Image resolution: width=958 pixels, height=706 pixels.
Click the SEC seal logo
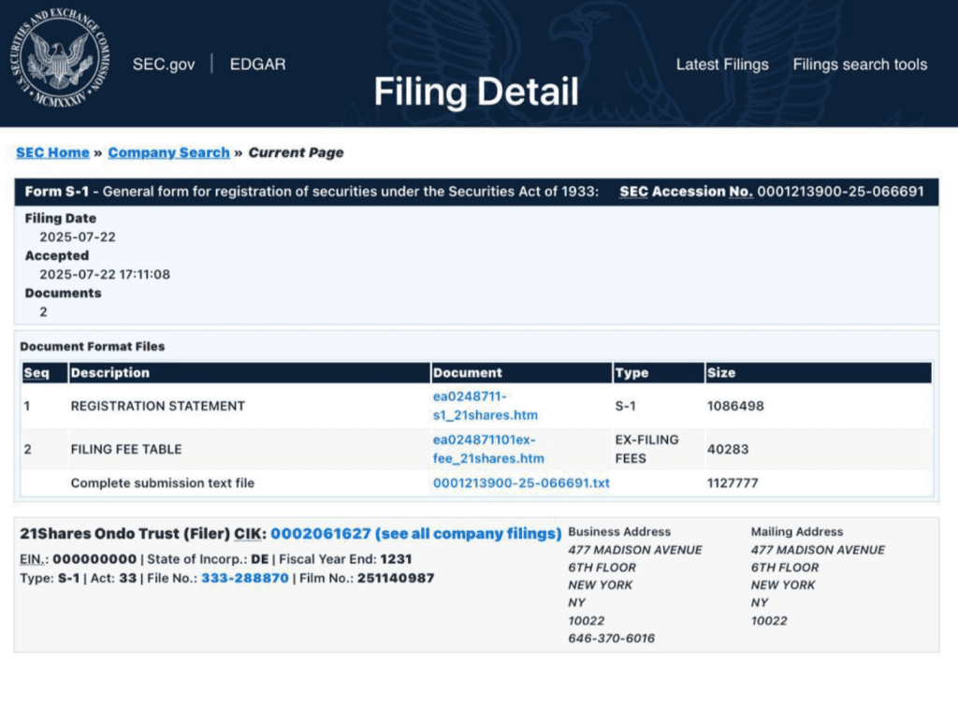[x=59, y=59]
